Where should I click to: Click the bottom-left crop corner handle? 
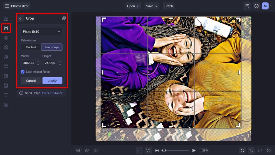pos(104,125)
